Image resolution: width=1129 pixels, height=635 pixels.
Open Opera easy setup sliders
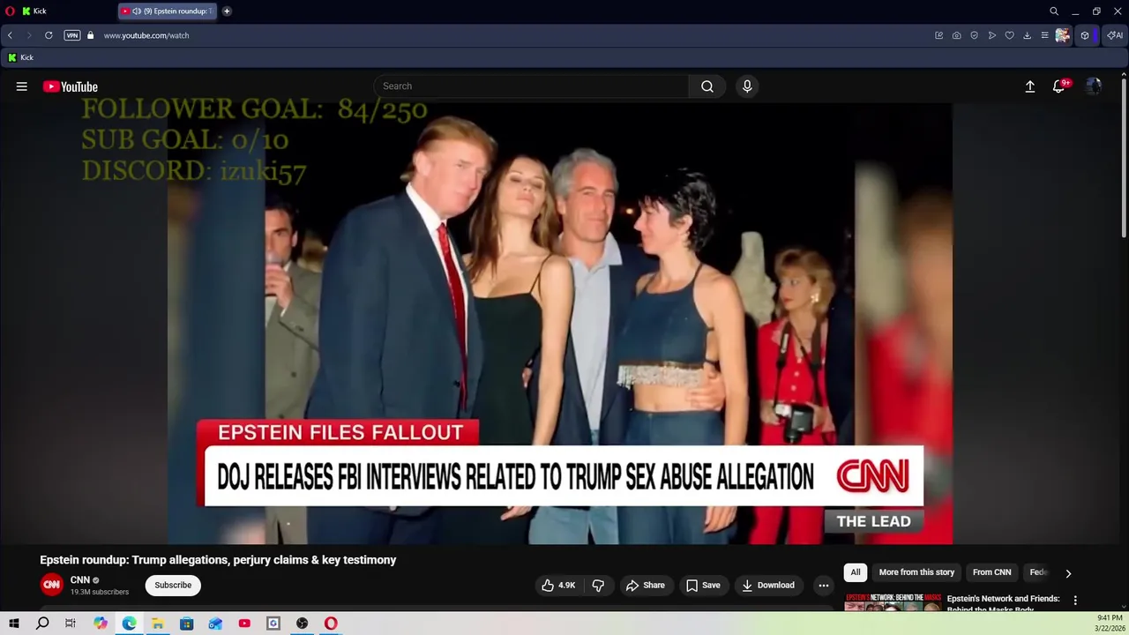[x=1044, y=35]
